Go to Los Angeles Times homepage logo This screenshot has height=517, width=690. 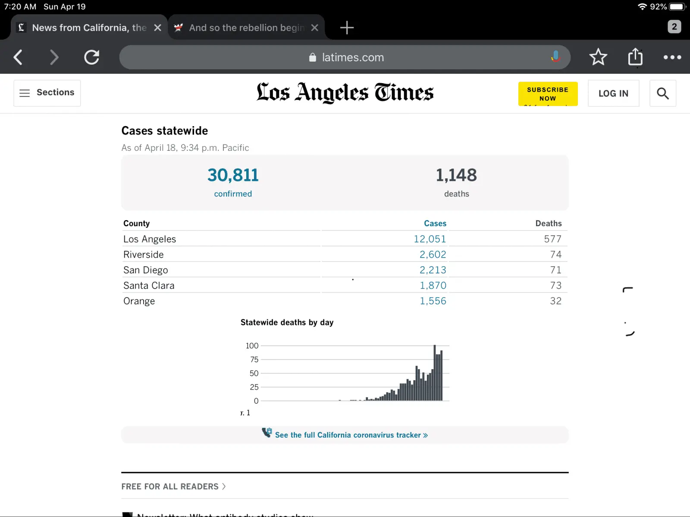click(345, 92)
